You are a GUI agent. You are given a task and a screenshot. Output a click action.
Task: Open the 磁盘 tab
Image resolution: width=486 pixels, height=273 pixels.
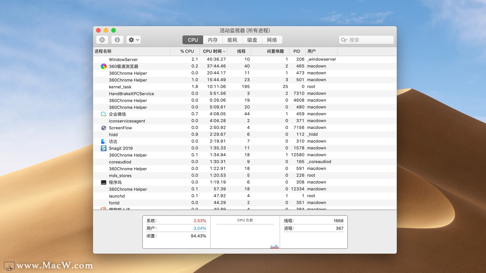coord(252,40)
